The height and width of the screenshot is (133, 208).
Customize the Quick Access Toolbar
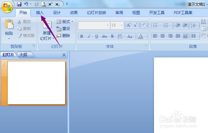67,4
